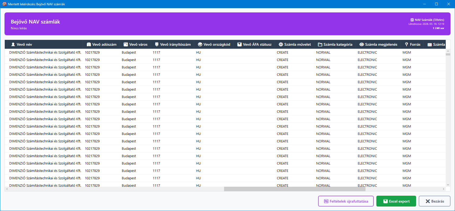The width and height of the screenshot is (455, 211).
Task: Click the building icon beside Vevő város
Action: [x=126, y=44]
